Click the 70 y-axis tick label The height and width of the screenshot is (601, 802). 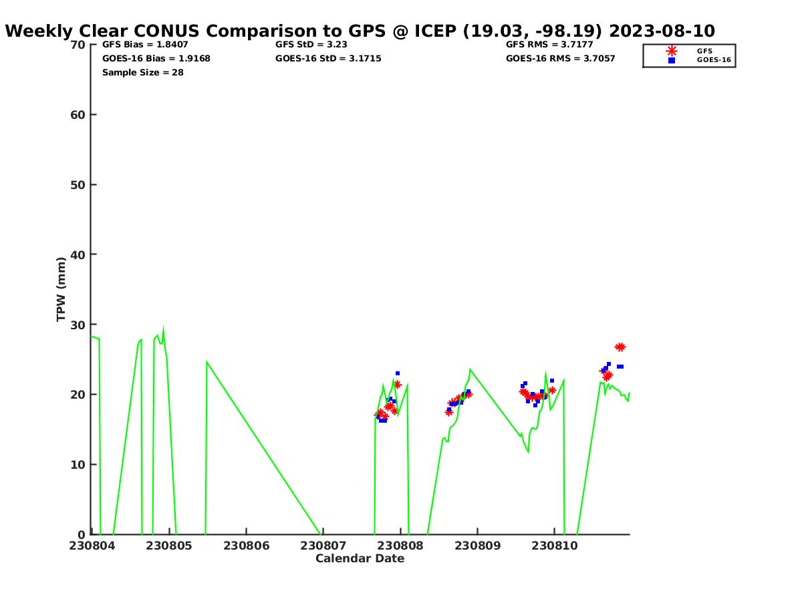coord(78,45)
